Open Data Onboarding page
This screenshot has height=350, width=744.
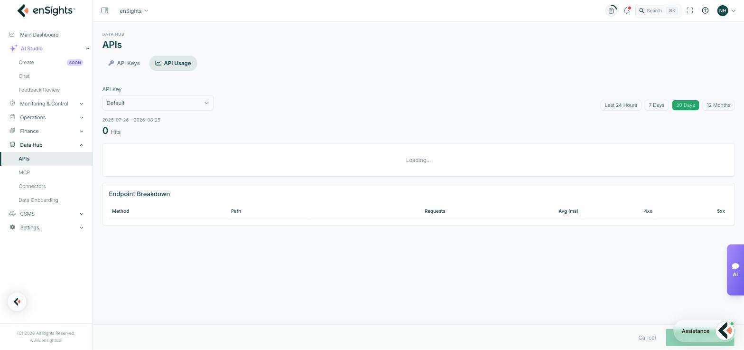(38, 200)
